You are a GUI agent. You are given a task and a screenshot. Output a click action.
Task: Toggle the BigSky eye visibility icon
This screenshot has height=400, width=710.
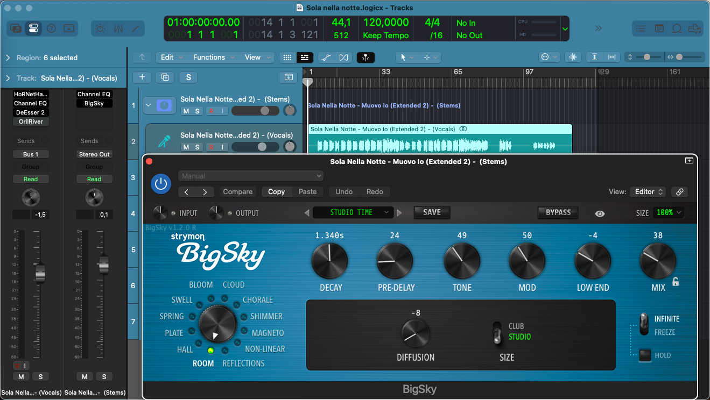600,213
